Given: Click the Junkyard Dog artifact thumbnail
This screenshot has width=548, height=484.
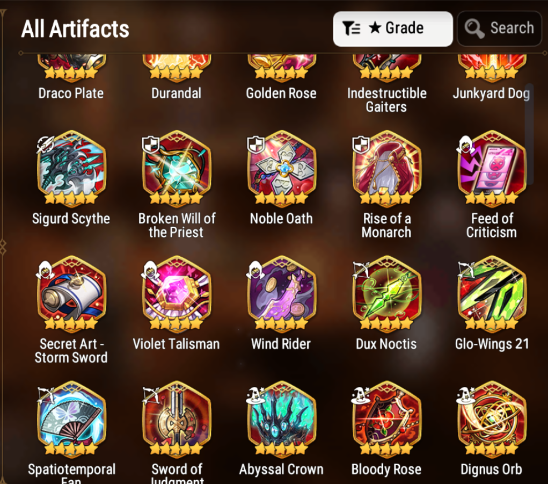Looking at the screenshot, I should 492,67.
